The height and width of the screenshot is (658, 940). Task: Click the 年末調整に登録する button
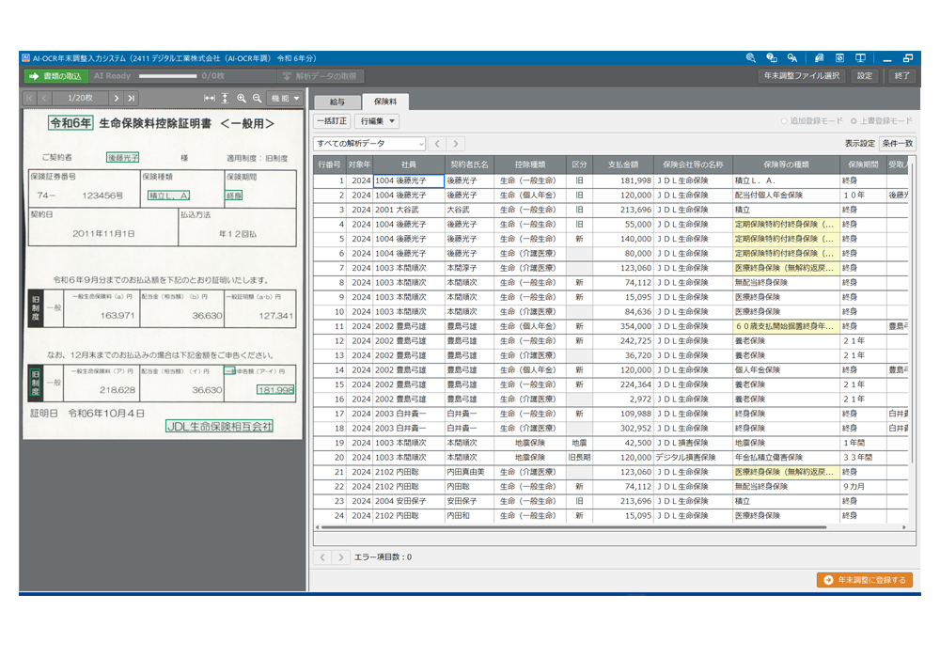coord(864,580)
